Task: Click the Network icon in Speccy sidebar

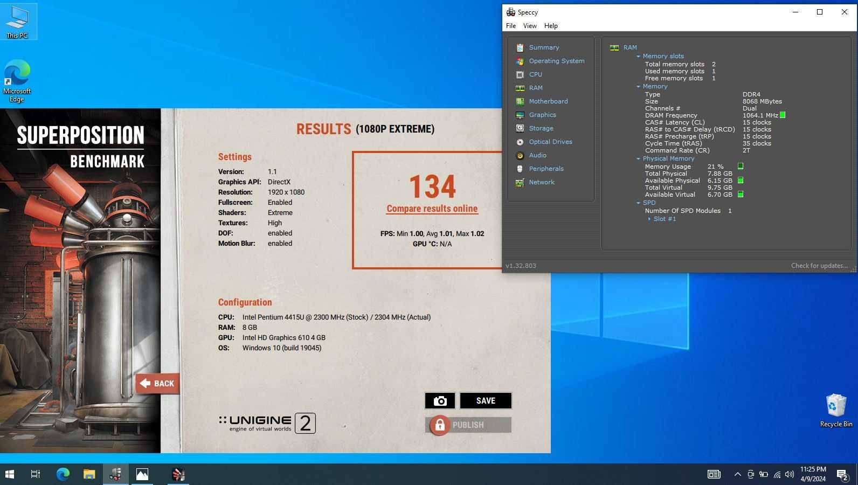Action: pyautogui.click(x=520, y=182)
